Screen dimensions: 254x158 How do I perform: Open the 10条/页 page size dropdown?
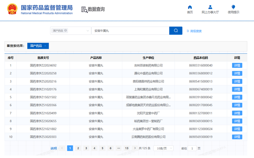click(163, 148)
